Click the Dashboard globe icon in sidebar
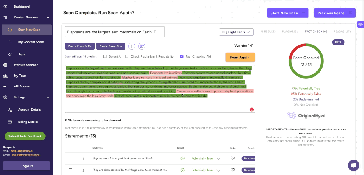 pyautogui.click(x=5, y=7)
